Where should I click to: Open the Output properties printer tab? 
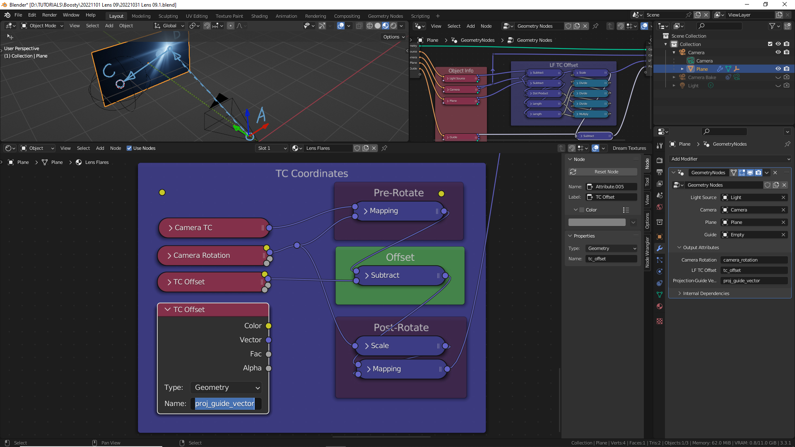pyautogui.click(x=660, y=172)
